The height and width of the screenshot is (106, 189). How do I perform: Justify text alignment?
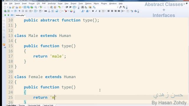(x=119, y=11)
